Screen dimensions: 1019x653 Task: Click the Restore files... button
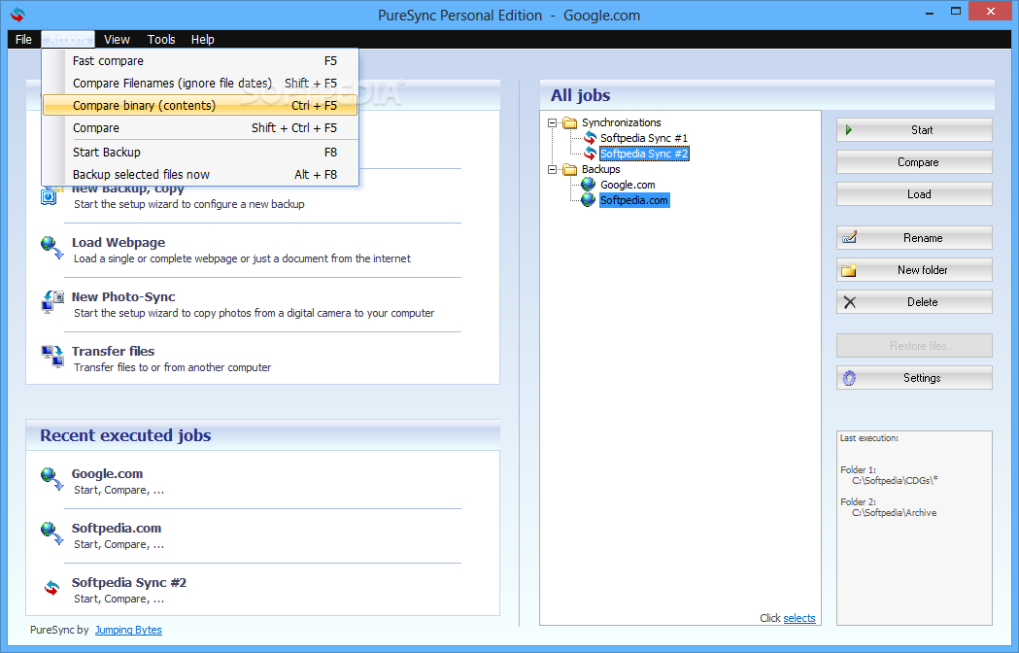click(x=914, y=345)
